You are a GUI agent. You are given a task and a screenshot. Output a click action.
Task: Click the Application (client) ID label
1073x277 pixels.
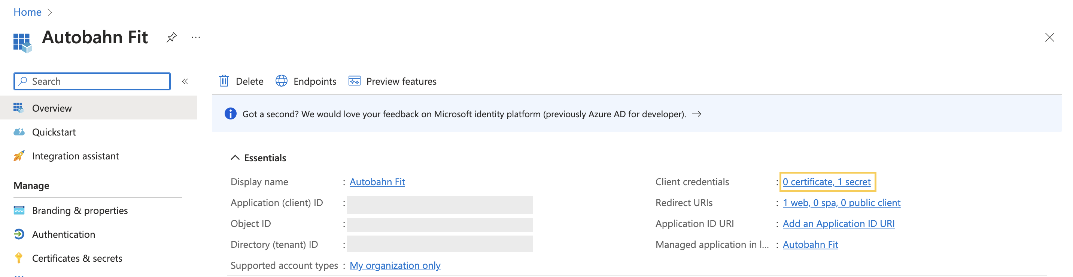(277, 203)
